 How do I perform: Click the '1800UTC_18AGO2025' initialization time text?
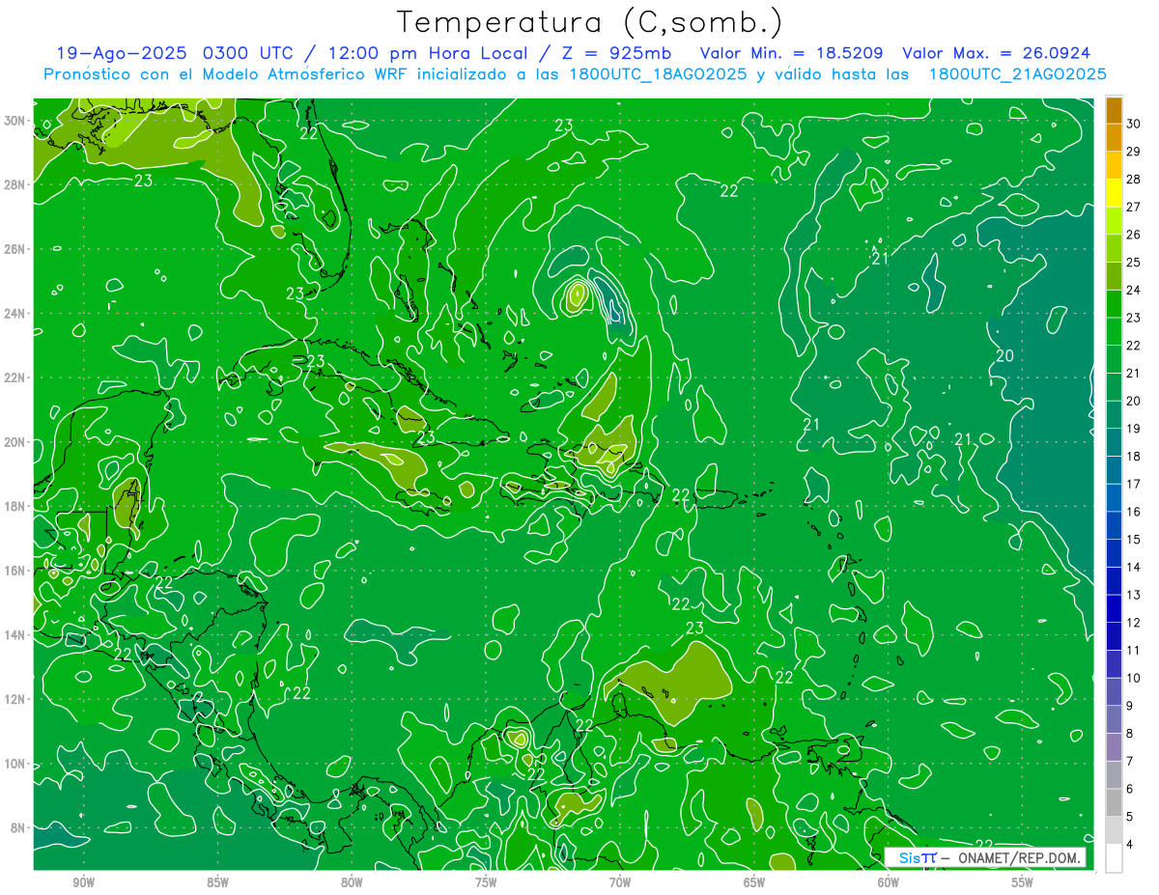658,74
